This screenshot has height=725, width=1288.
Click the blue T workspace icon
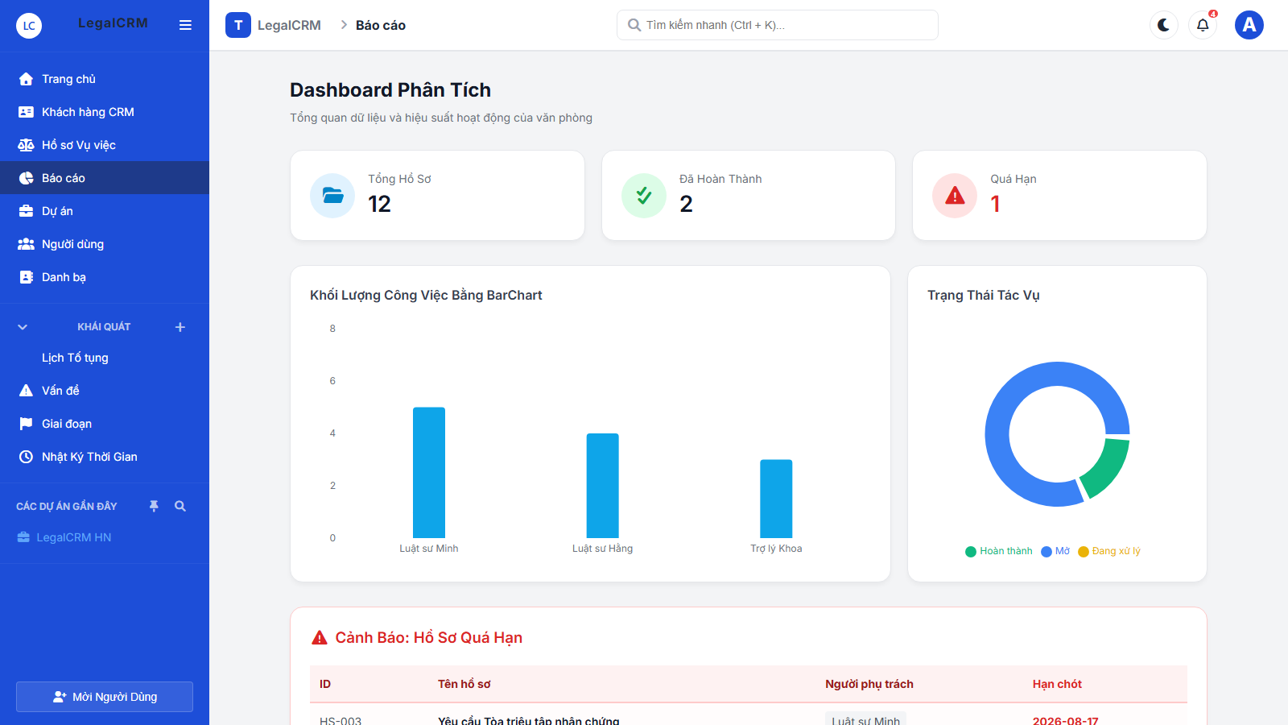[x=238, y=25]
